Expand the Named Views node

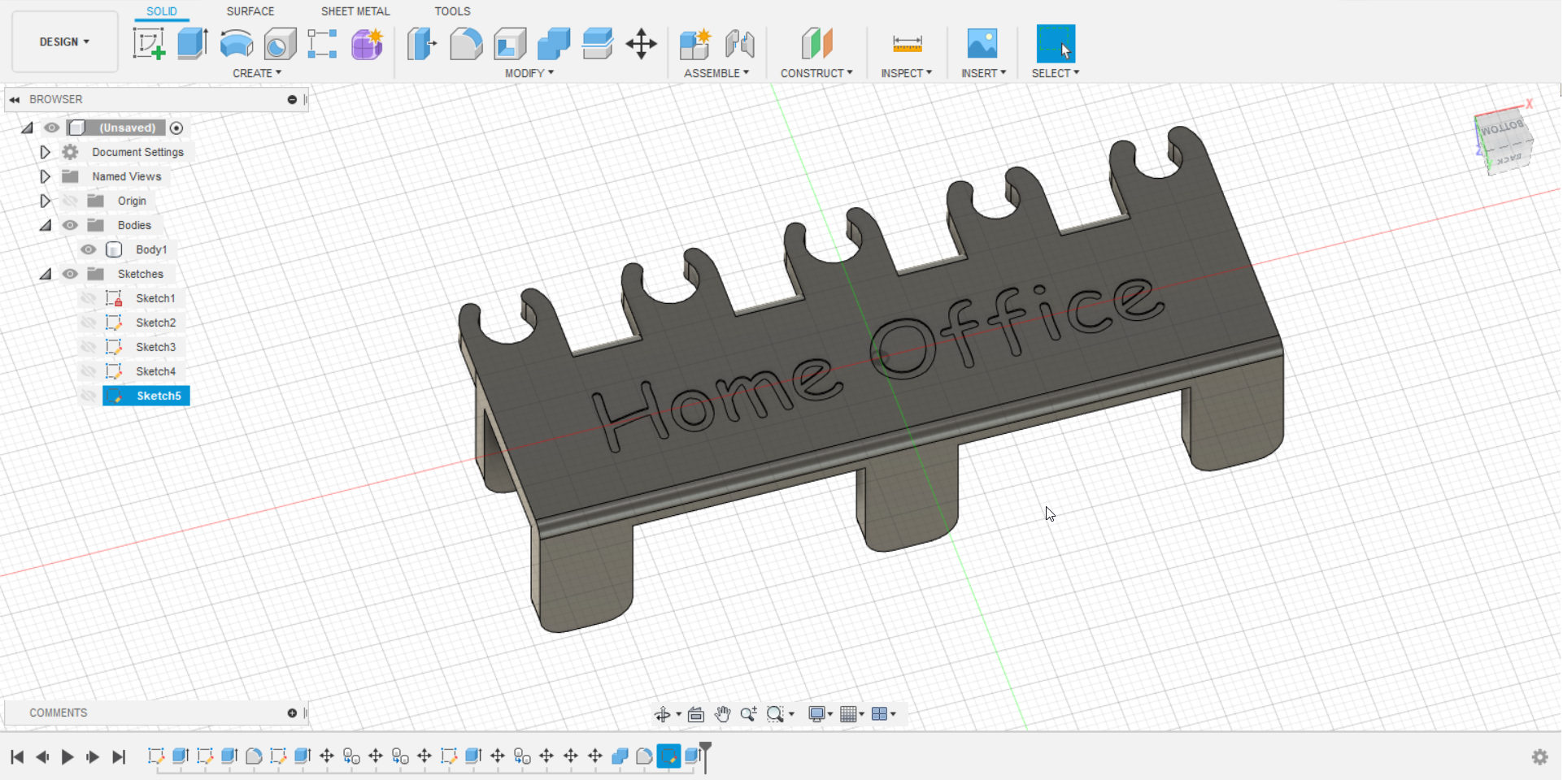tap(46, 176)
